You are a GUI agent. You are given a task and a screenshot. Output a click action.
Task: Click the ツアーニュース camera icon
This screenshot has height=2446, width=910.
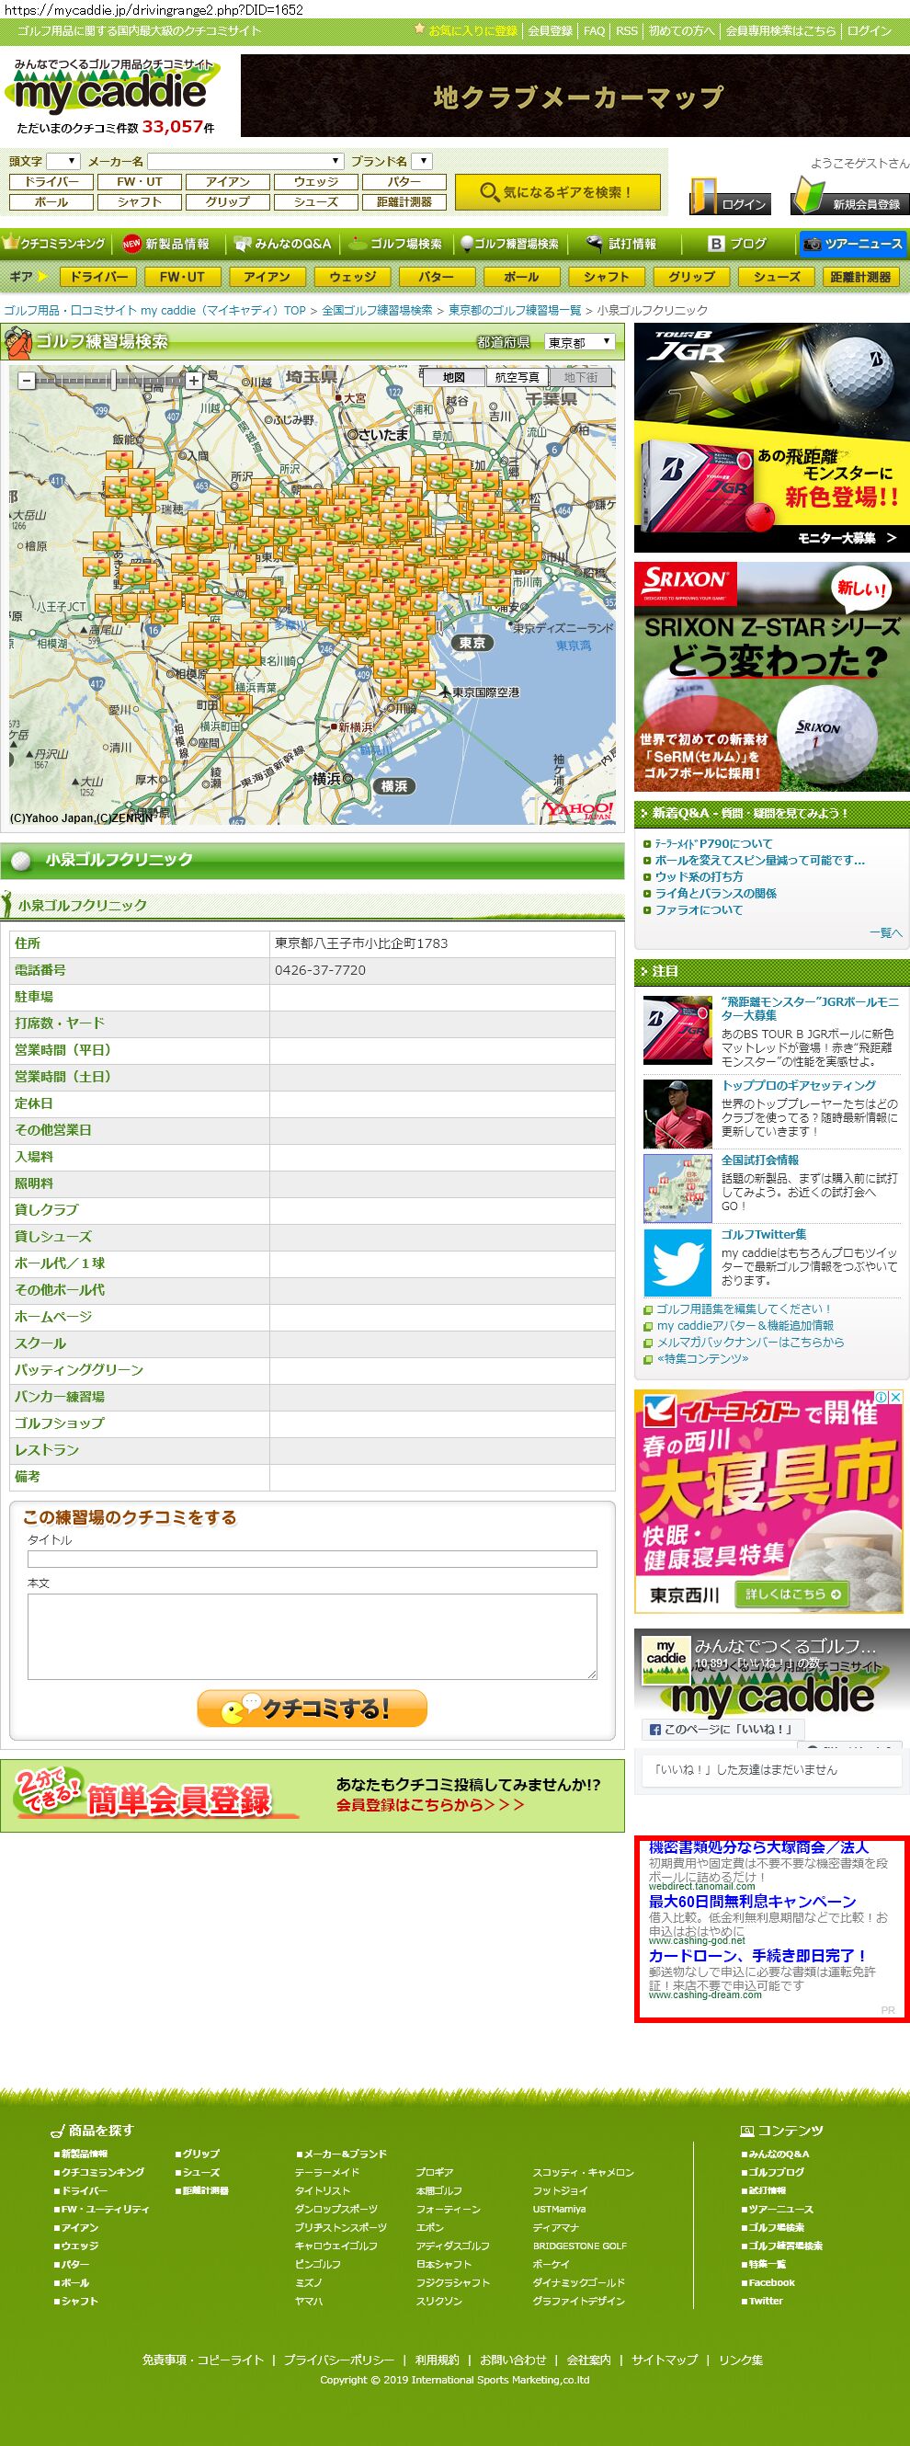pyautogui.click(x=813, y=244)
